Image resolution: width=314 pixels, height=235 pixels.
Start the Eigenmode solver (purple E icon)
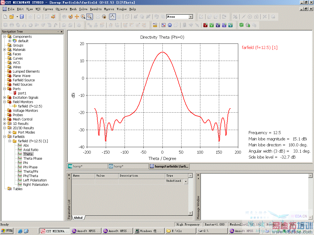[x=218, y=25]
